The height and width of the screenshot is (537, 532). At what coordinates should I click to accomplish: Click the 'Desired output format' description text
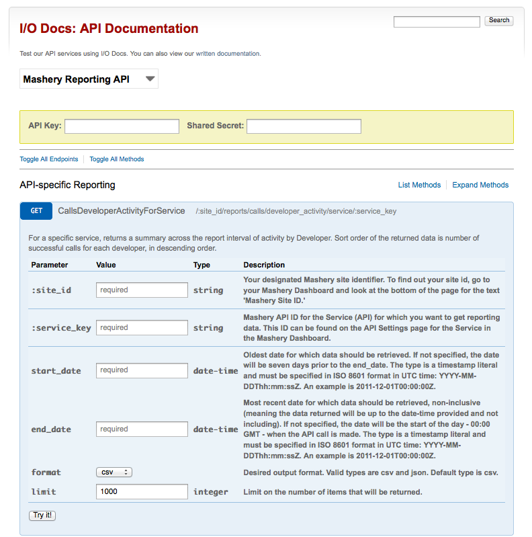[371, 472]
